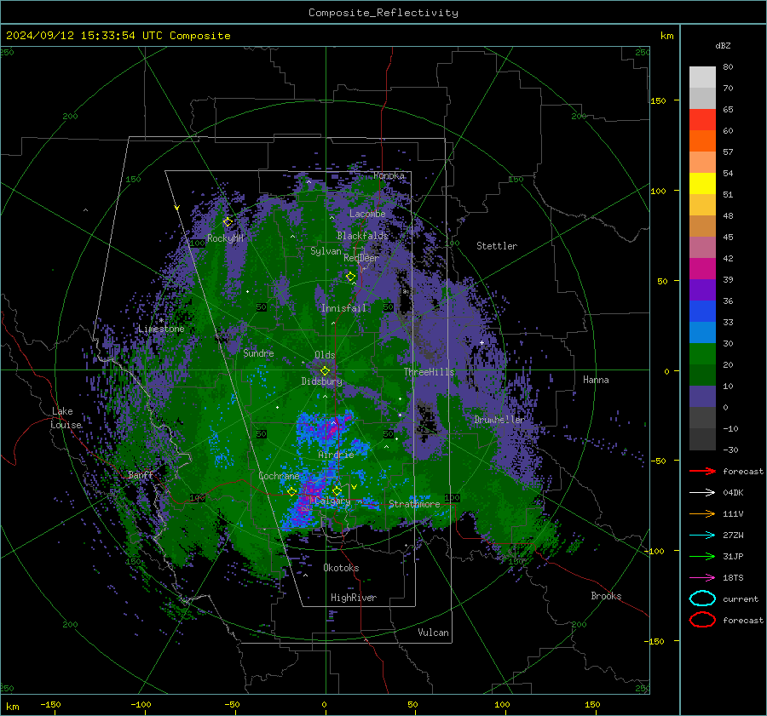Click the cyan current ellipse legend icon

702,599
